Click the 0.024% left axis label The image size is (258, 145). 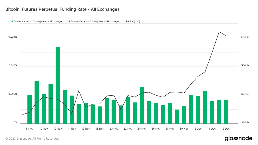13,37
